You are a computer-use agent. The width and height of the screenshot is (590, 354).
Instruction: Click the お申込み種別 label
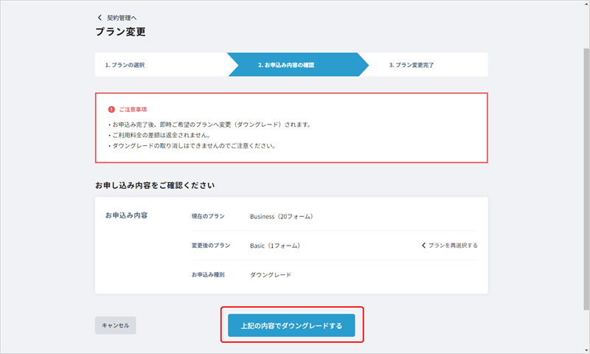click(x=209, y=274)
